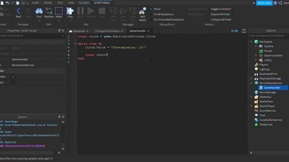Close the Output panel
This screenshot has width=289, height=162.
pos(63,117)
